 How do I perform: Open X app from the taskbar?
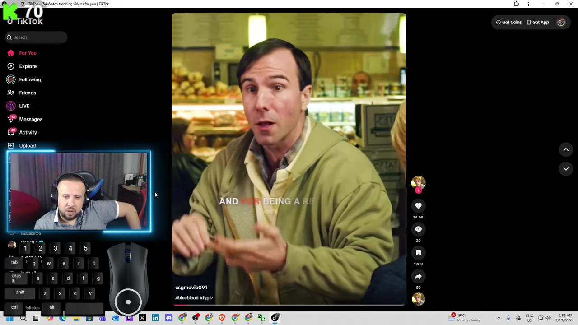[x=142, y=318]
